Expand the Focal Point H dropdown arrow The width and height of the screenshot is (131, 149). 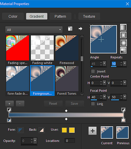tap(105, 97)
